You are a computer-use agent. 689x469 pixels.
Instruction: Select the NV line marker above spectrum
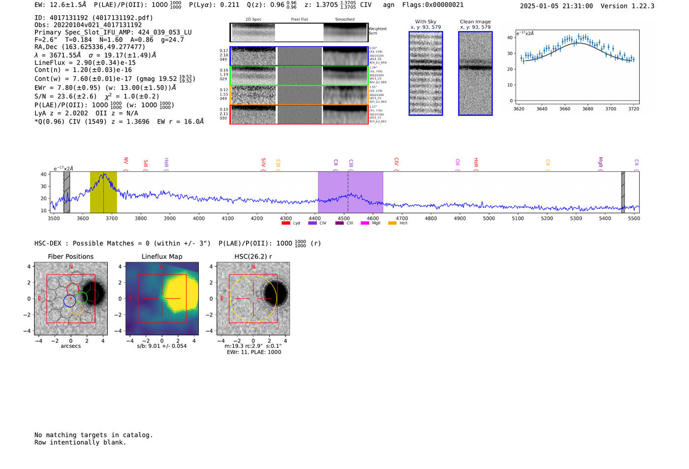pos(125,164)
